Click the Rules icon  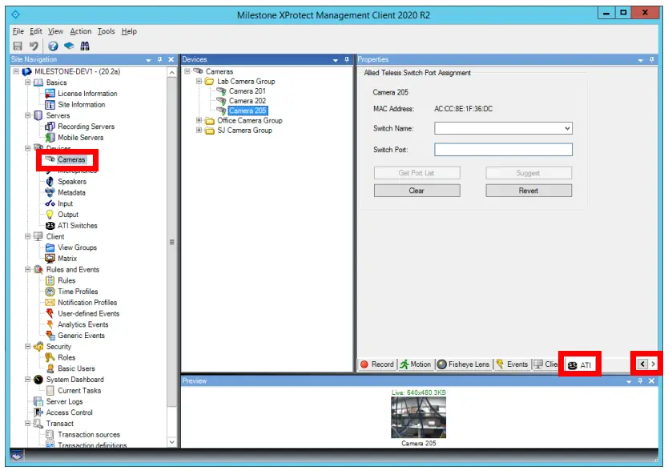(x=50, y=280)
